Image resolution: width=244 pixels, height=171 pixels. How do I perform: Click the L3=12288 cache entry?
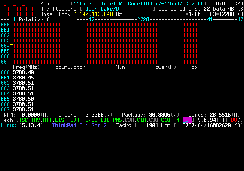tap(222, 14)
